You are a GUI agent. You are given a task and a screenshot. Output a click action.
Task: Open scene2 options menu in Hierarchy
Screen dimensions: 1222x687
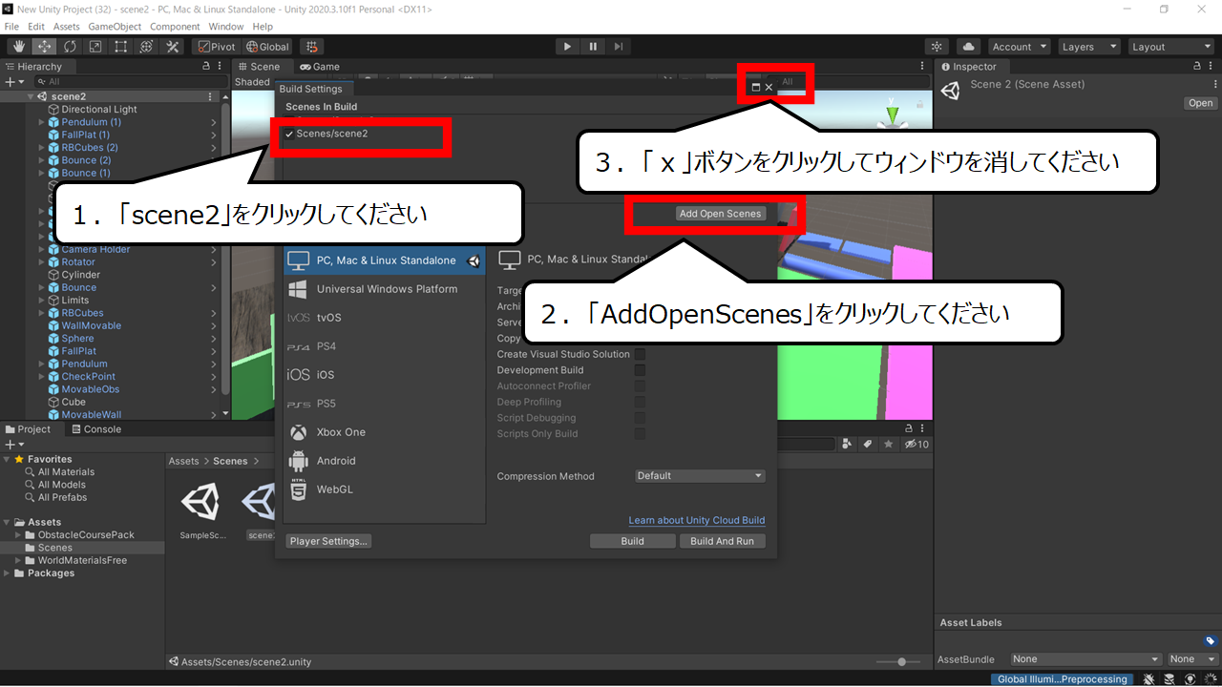coord(210,96)
